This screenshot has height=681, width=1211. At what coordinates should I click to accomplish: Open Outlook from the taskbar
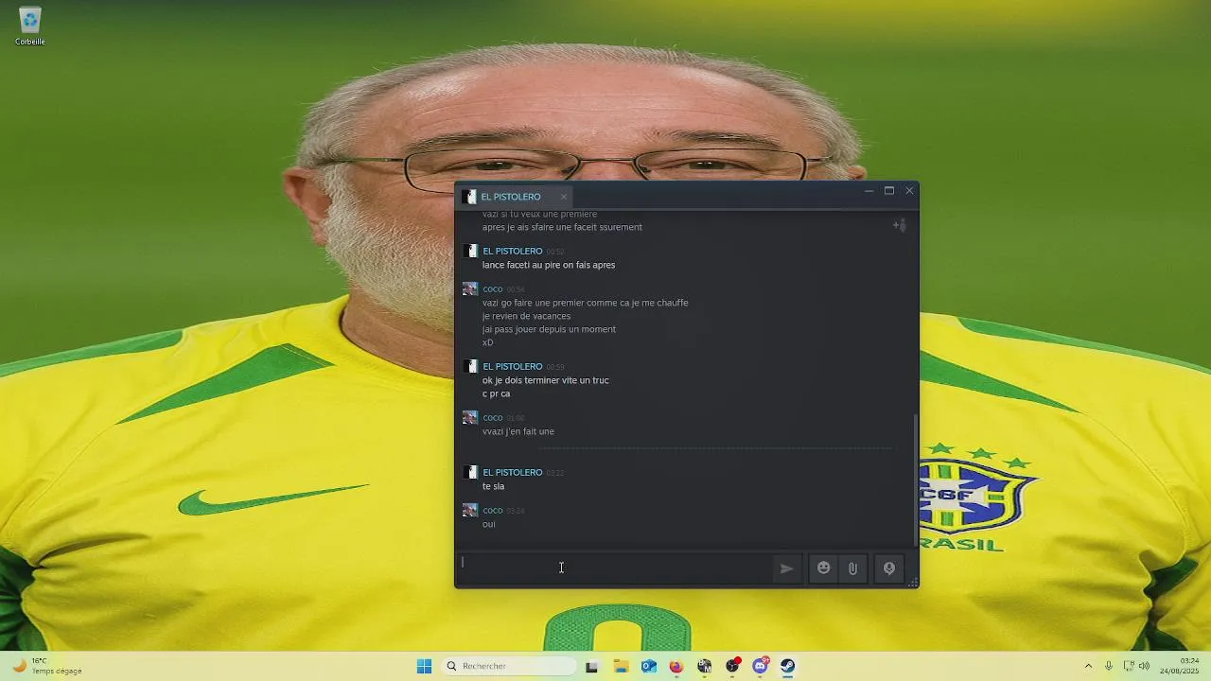pyautogui.click(x=648, y=666)
